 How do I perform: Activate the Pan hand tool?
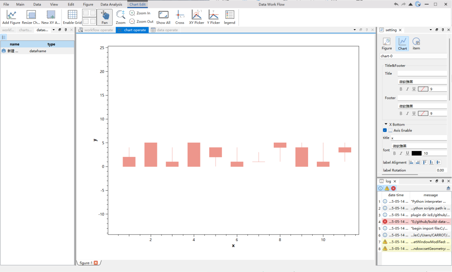click(105, 17)
